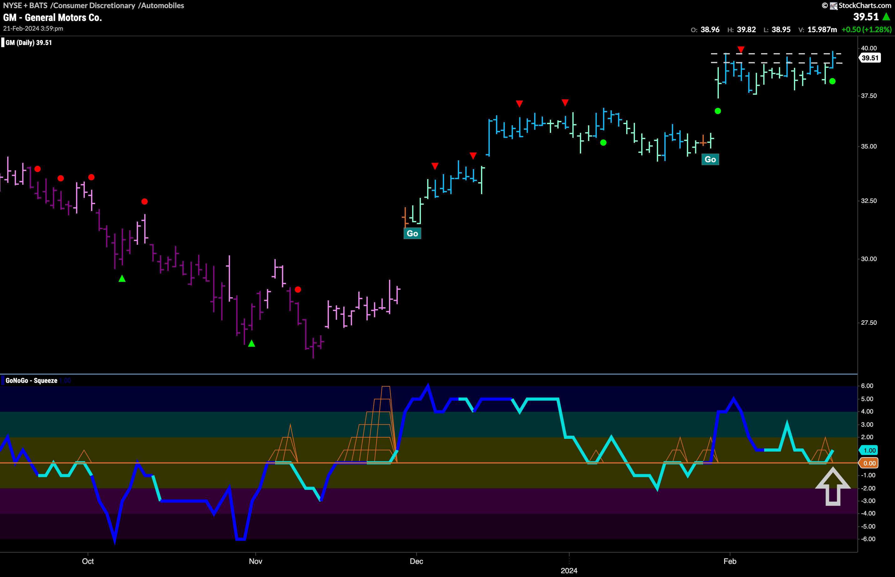Click the Oct label on the time axis

[88, 561]
